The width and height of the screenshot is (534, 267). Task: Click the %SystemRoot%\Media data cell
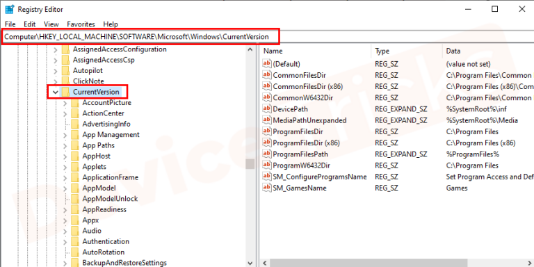click(482, 120)
